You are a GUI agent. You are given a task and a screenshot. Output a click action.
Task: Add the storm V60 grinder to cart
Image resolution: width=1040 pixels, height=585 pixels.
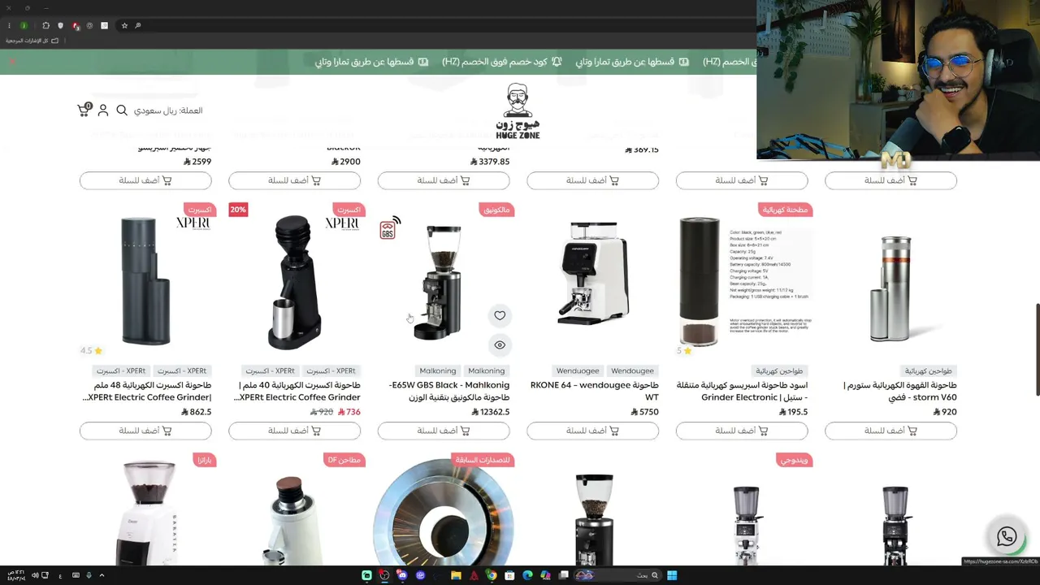click(x=891, y=431)
